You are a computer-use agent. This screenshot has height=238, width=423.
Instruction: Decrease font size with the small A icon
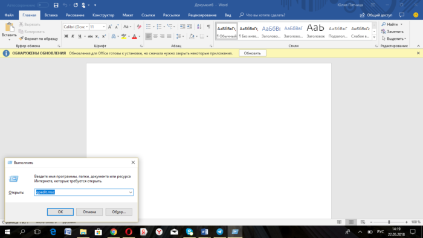117,27
